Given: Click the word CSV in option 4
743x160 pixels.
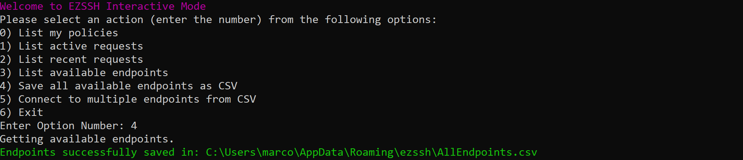Looking at the screenshot, I should point(228,86).
